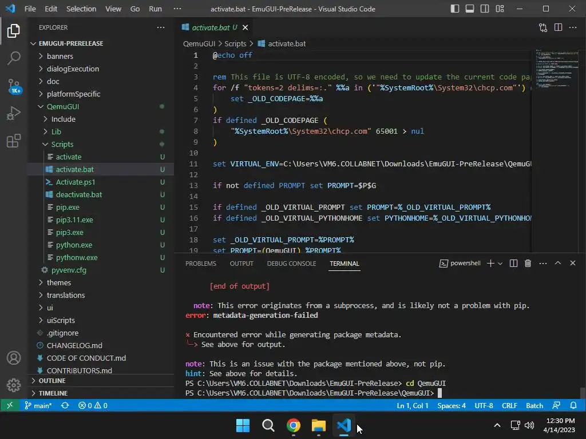Open deactivate.bat in explorer

(x=102, y=194)
